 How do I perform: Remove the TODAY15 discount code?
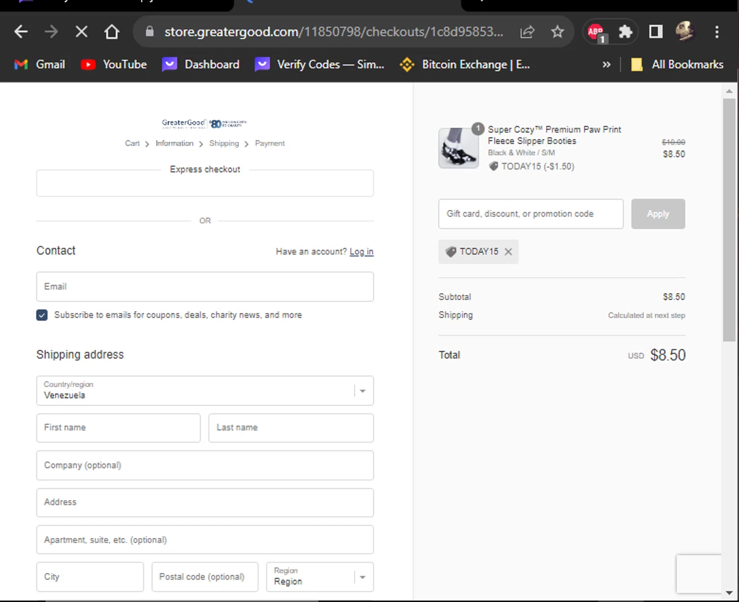[x=508, y=252]
